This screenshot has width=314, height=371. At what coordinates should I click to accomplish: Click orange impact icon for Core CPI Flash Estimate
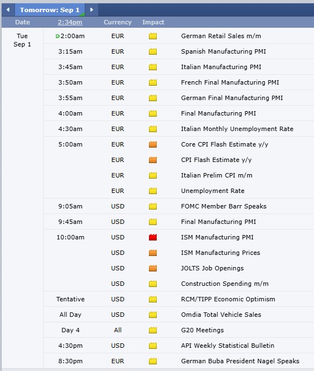(x=153, y=144)
